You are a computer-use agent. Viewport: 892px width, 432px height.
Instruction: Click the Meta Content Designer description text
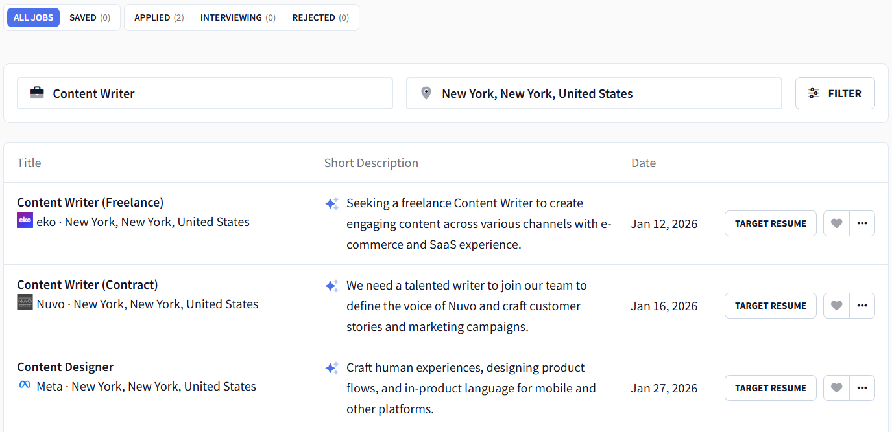pos(471,388)
